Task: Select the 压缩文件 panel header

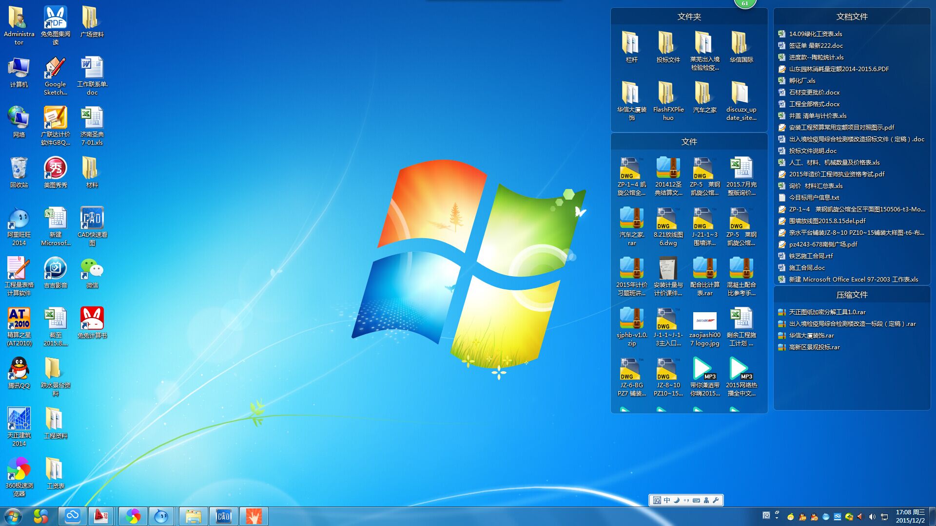Action: point(852,295)
